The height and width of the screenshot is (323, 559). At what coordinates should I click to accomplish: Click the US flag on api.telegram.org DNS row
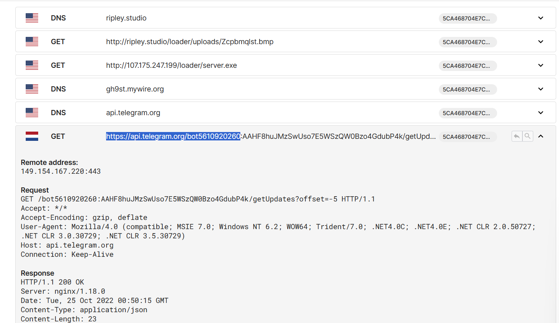32,113
